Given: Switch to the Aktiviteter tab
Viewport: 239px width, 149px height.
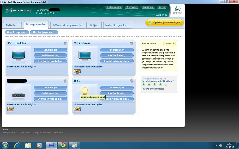Looking at the screenshot, I should tap(13, 25).
